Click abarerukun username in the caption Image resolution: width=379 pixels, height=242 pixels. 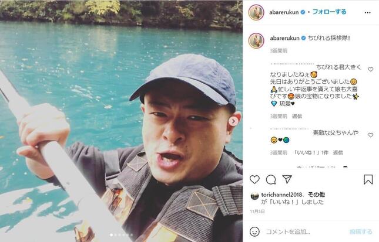pos(284,38)
